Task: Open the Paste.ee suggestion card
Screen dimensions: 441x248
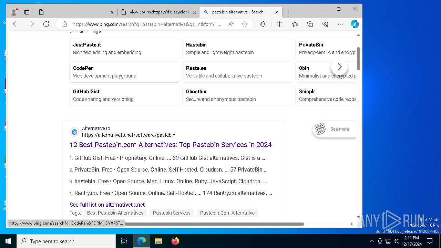Action: coord(238,72)
